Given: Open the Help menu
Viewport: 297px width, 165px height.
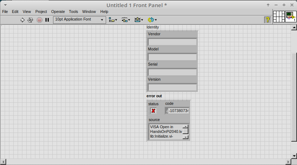Looking at the screenshot, I should point(104,12).
